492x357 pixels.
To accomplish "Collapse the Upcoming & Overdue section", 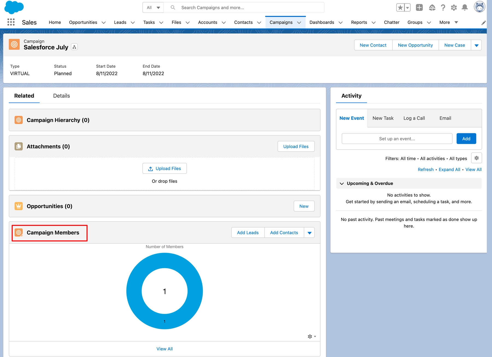I will coord(342,183).
